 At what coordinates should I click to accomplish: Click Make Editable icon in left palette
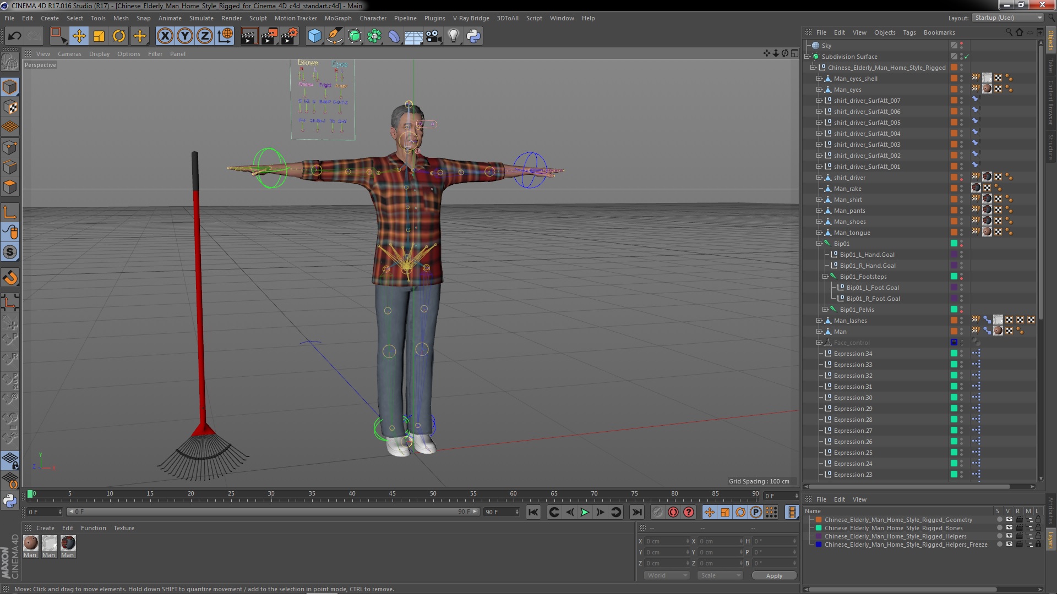point(10,62)
